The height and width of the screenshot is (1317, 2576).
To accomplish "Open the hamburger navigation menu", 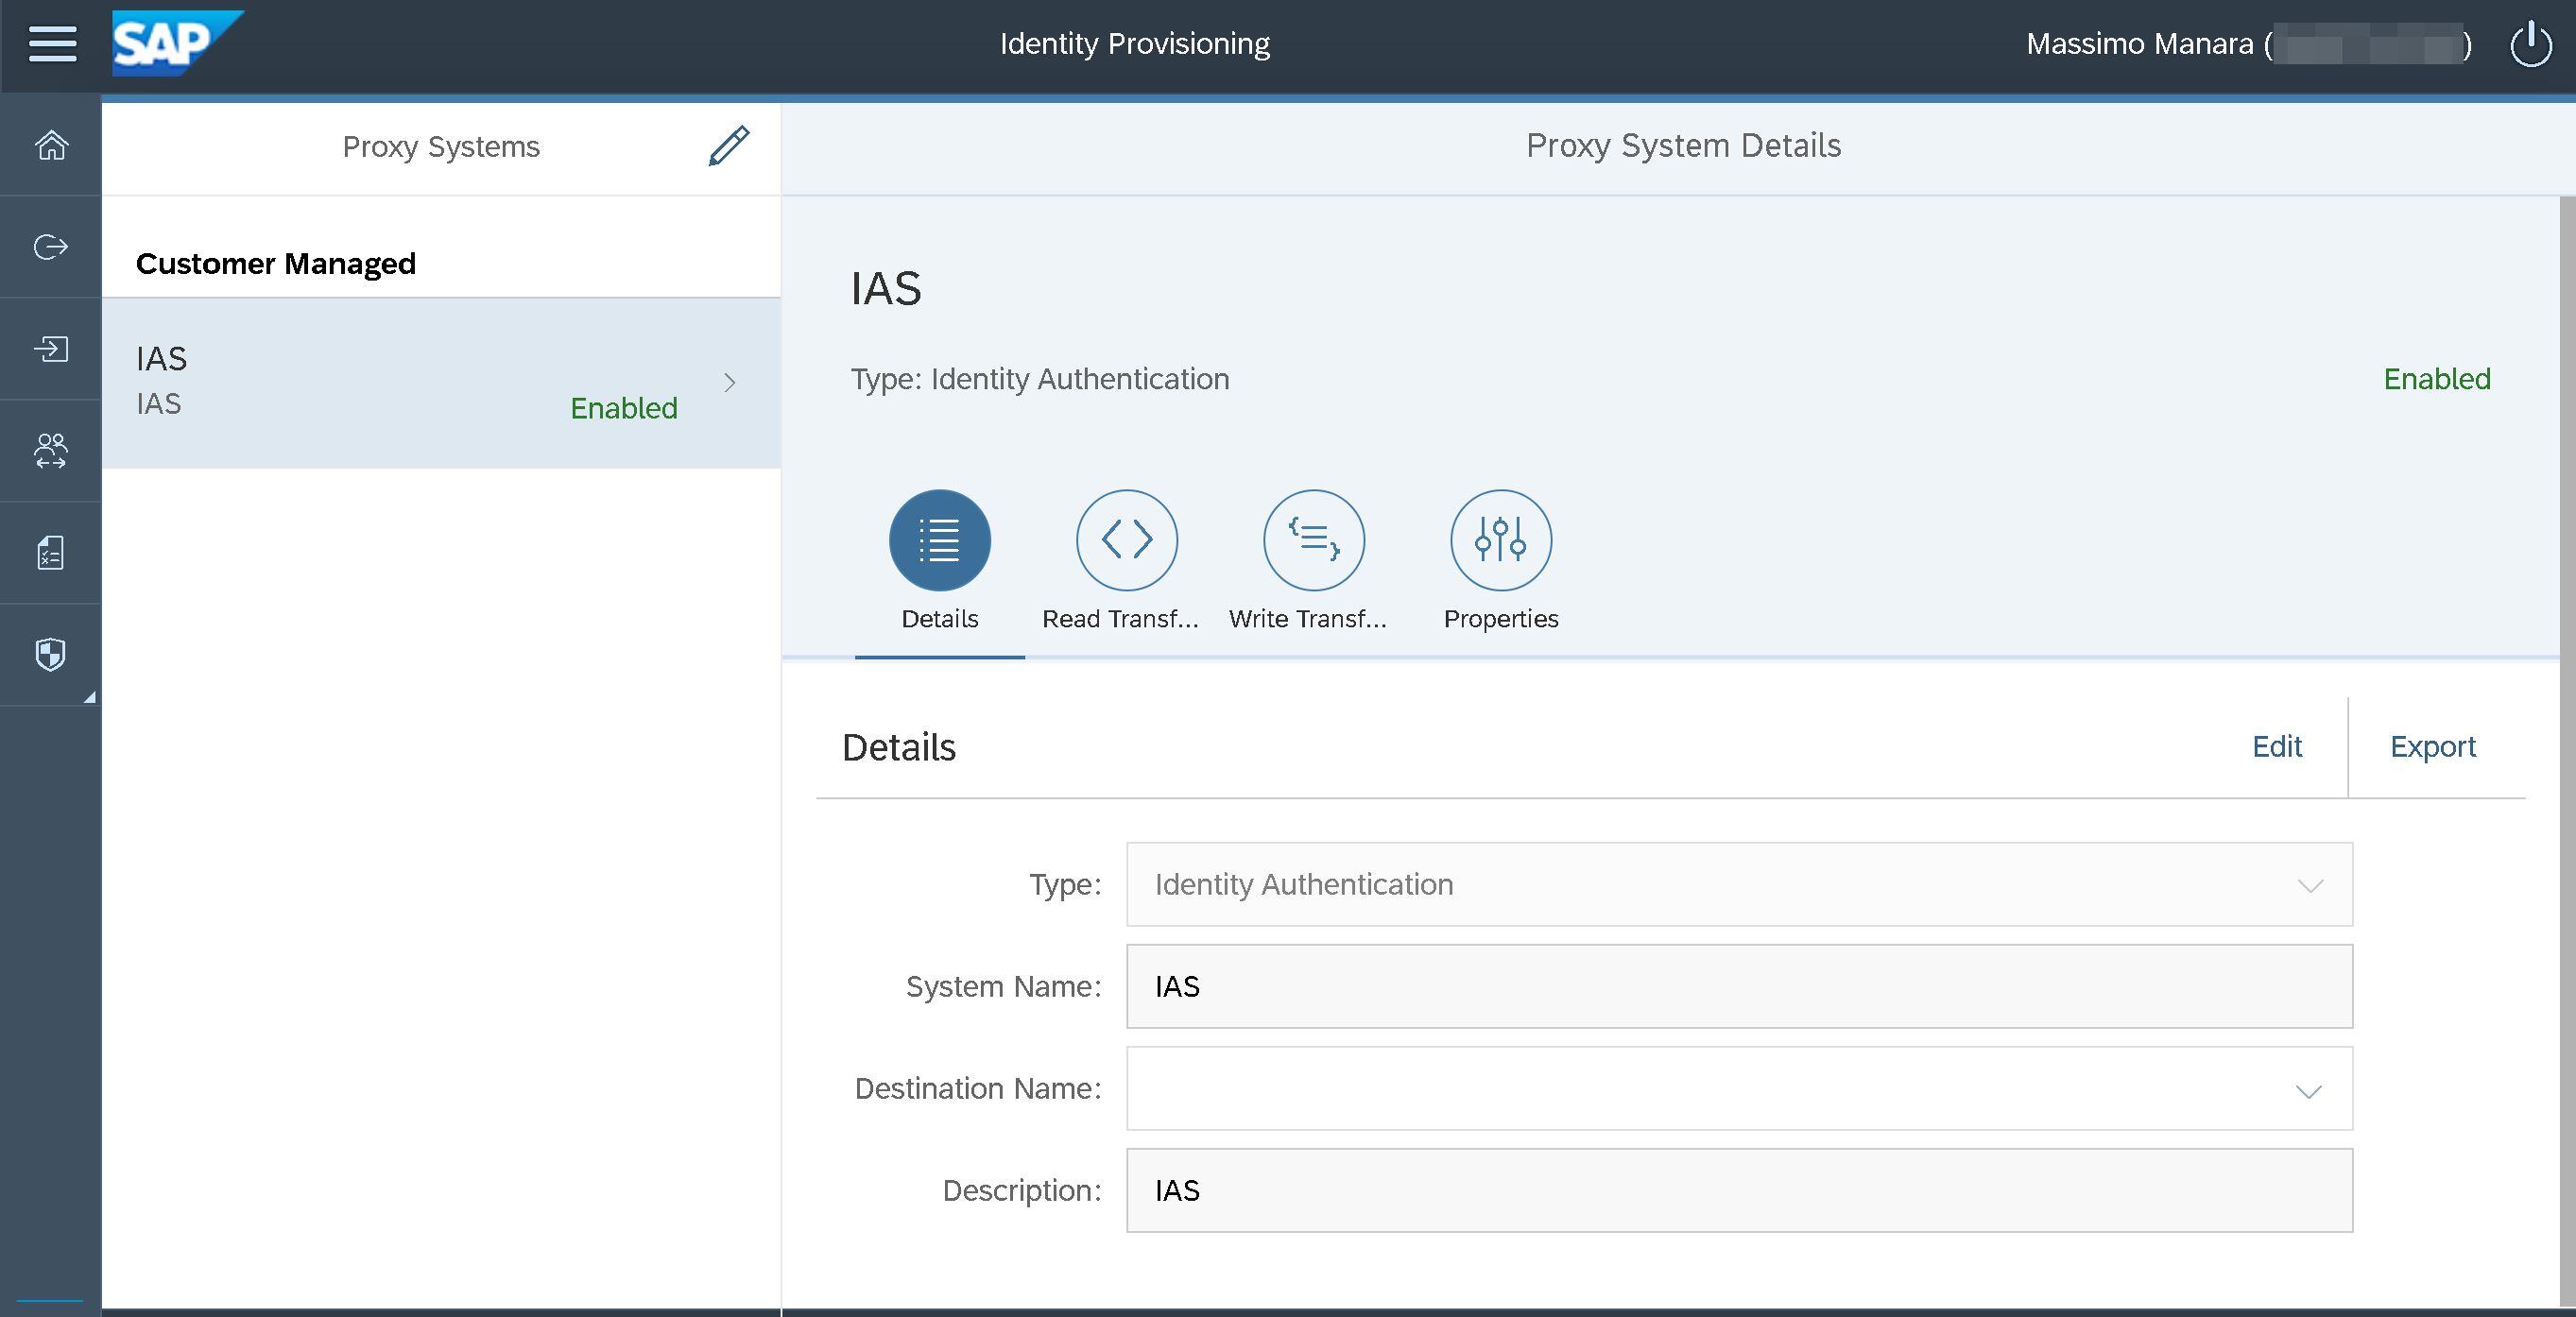I will (52, 44).
